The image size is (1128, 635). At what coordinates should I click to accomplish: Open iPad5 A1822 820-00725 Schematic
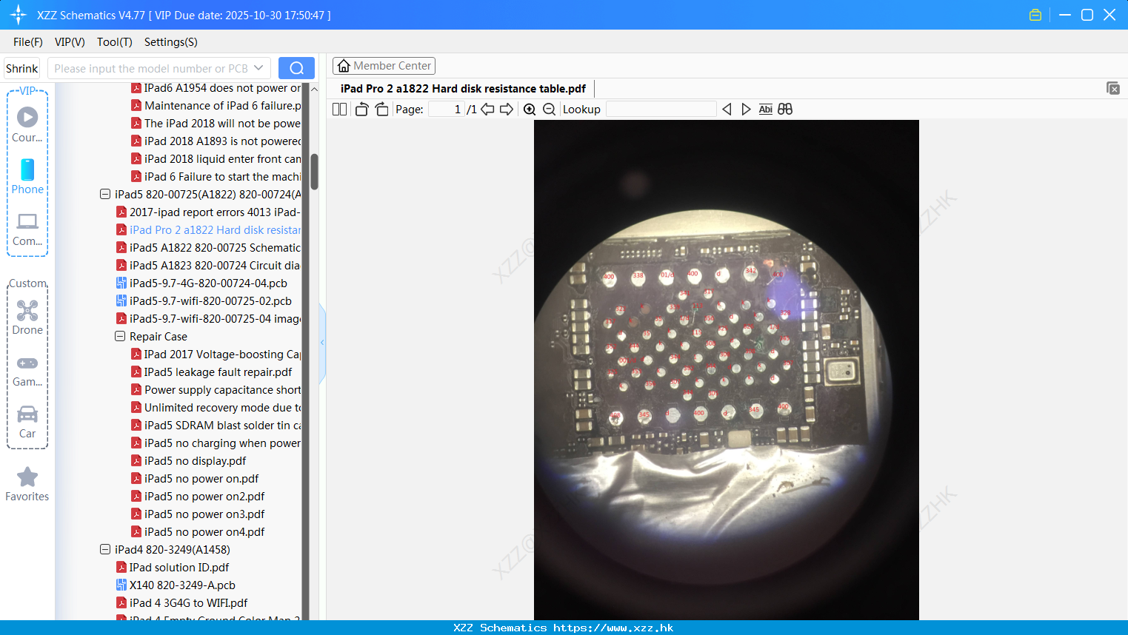tap(208, 247)
